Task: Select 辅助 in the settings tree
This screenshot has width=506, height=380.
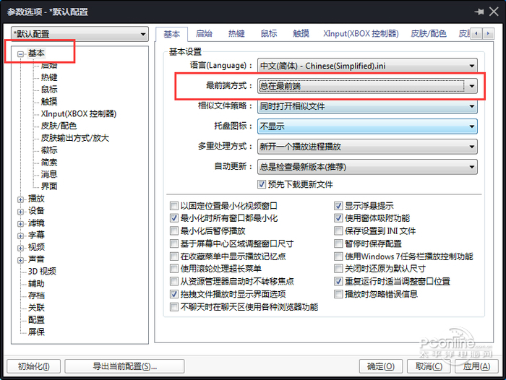Action: point(36,283)
